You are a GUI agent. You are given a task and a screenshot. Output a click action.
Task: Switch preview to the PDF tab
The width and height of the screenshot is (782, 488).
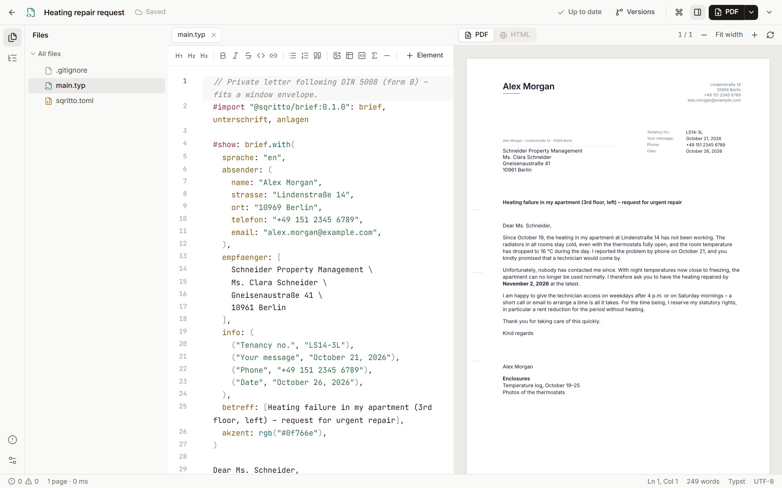(476, 35)
